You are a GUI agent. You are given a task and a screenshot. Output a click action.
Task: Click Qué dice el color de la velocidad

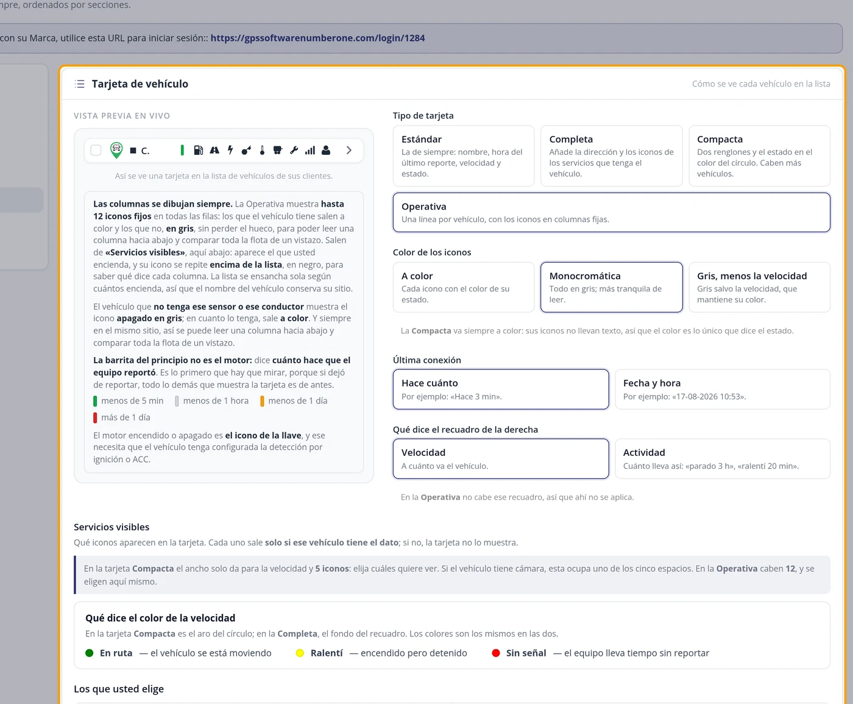tap(160, 618)
